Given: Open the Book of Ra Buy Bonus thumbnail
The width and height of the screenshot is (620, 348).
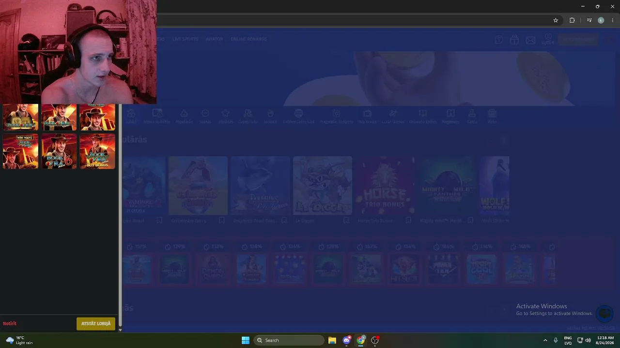Looking at the screenshot, I should (x=97, y=151).
